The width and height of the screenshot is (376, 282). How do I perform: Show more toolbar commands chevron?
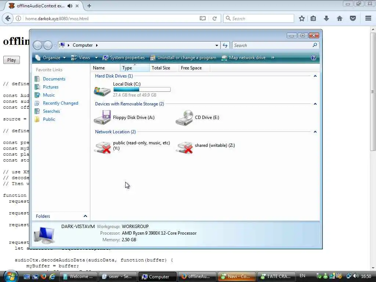273,58
